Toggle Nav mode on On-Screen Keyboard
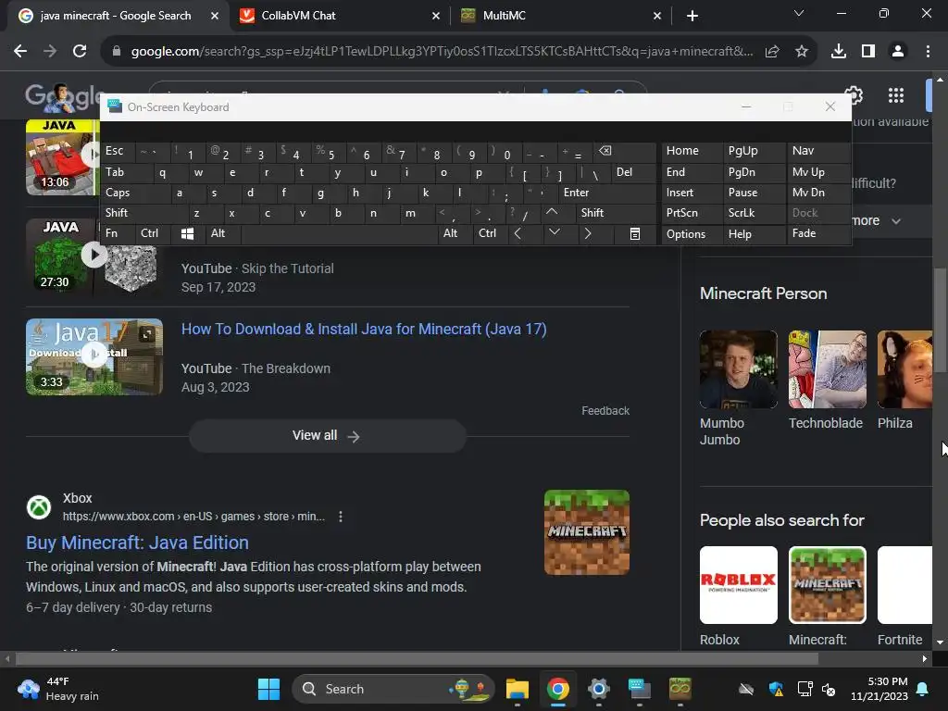 [818, 151]
